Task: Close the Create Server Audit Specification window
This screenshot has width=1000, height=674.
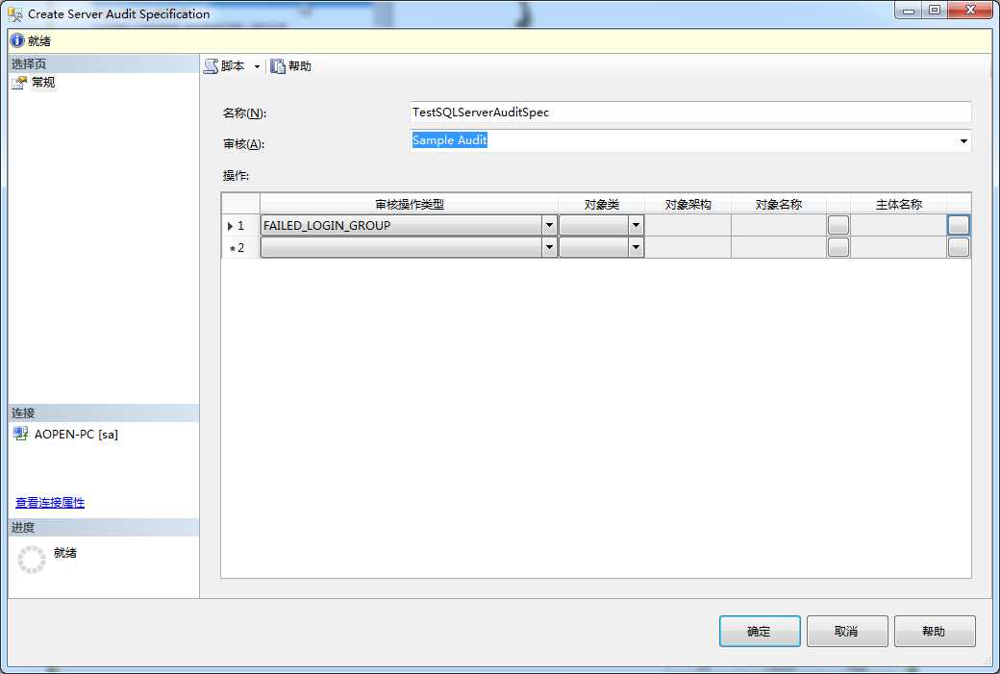Action: [970, 11]
